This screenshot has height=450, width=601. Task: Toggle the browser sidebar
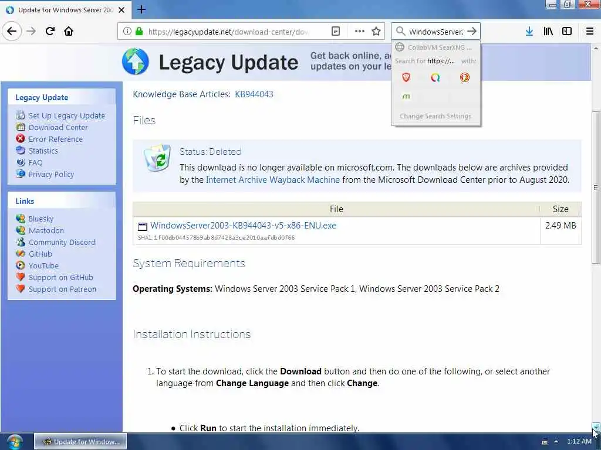pos(567,32)
